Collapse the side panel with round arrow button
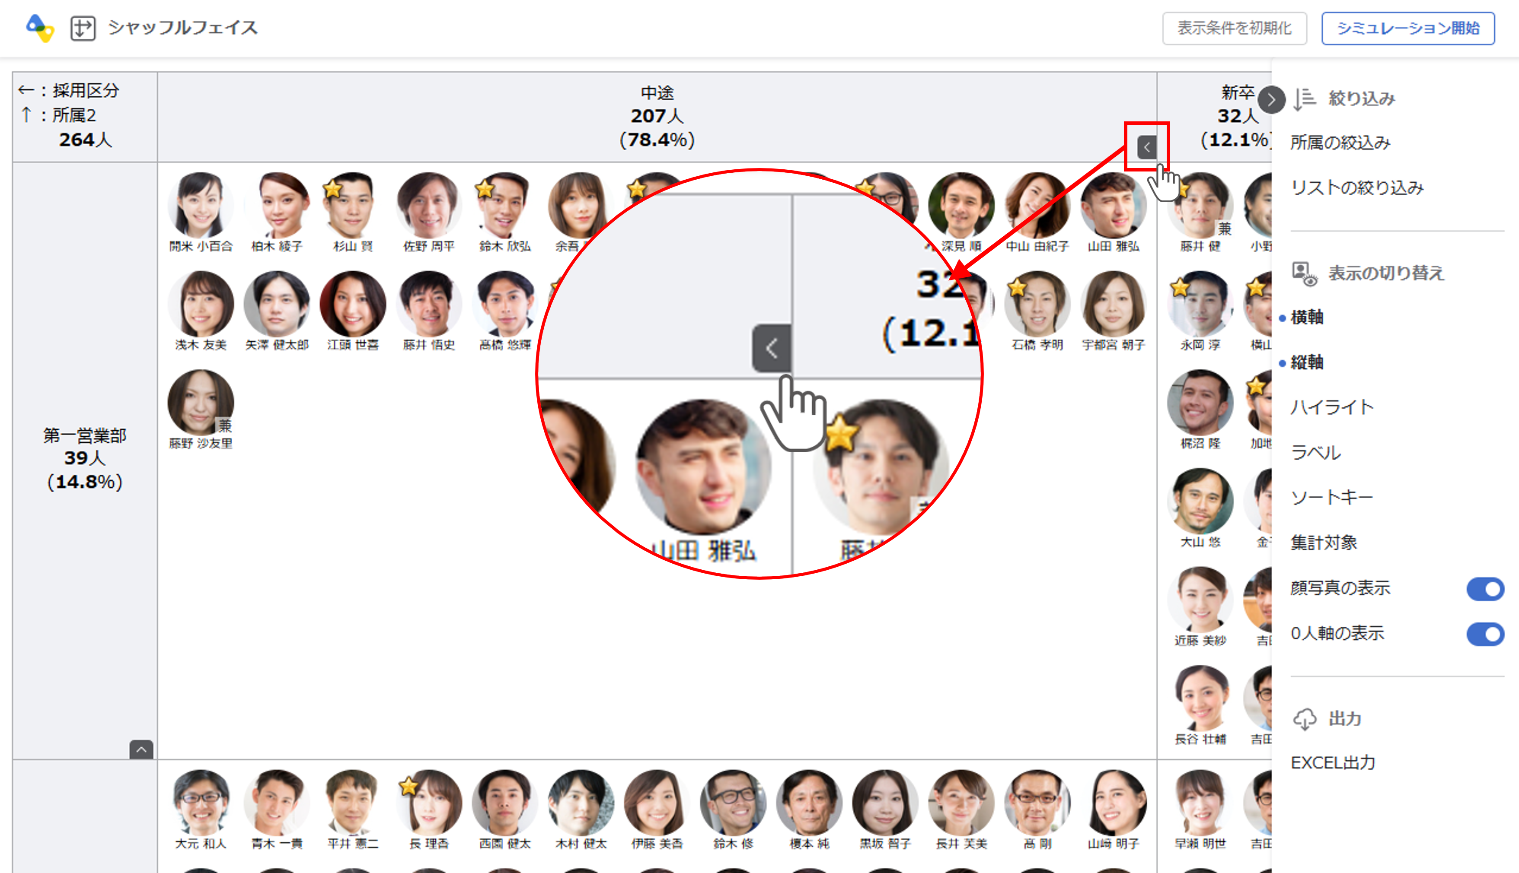The image size is (1519, 873). coord(1271,99)
